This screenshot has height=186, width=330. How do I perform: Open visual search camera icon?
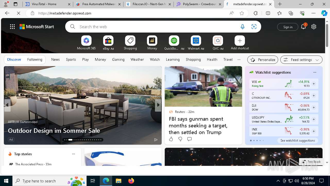(254, 27)
